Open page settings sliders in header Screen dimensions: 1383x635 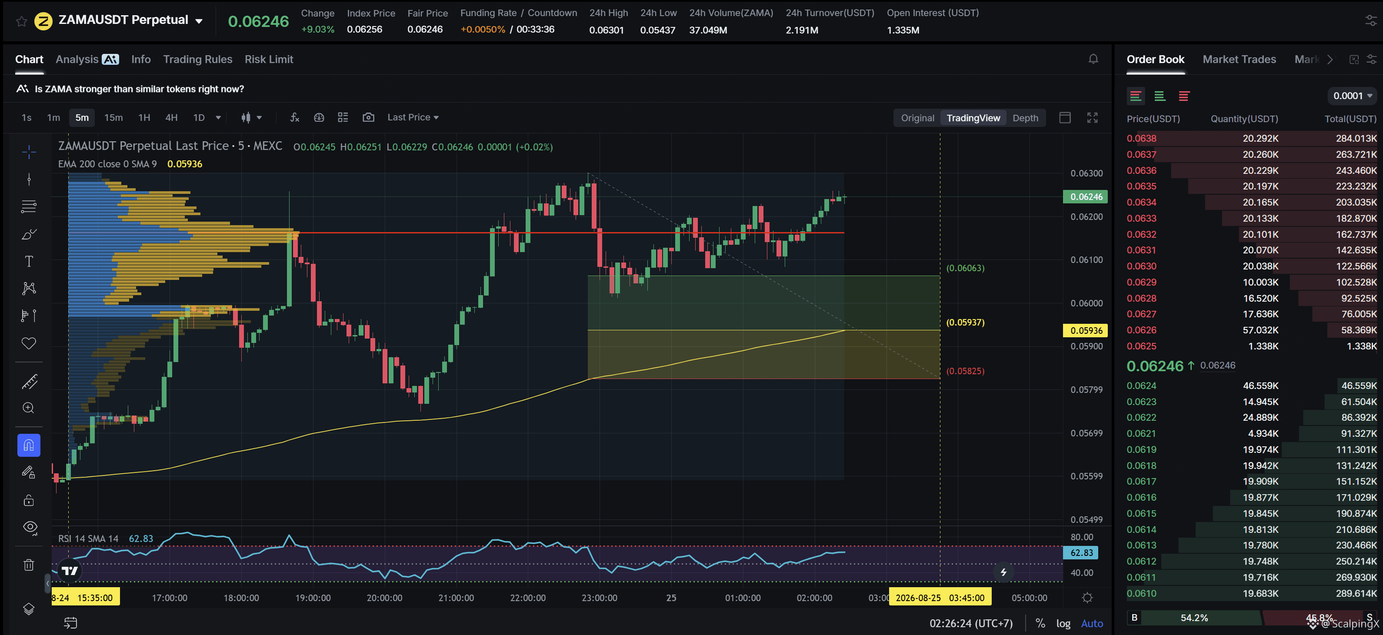(1371, 21)
